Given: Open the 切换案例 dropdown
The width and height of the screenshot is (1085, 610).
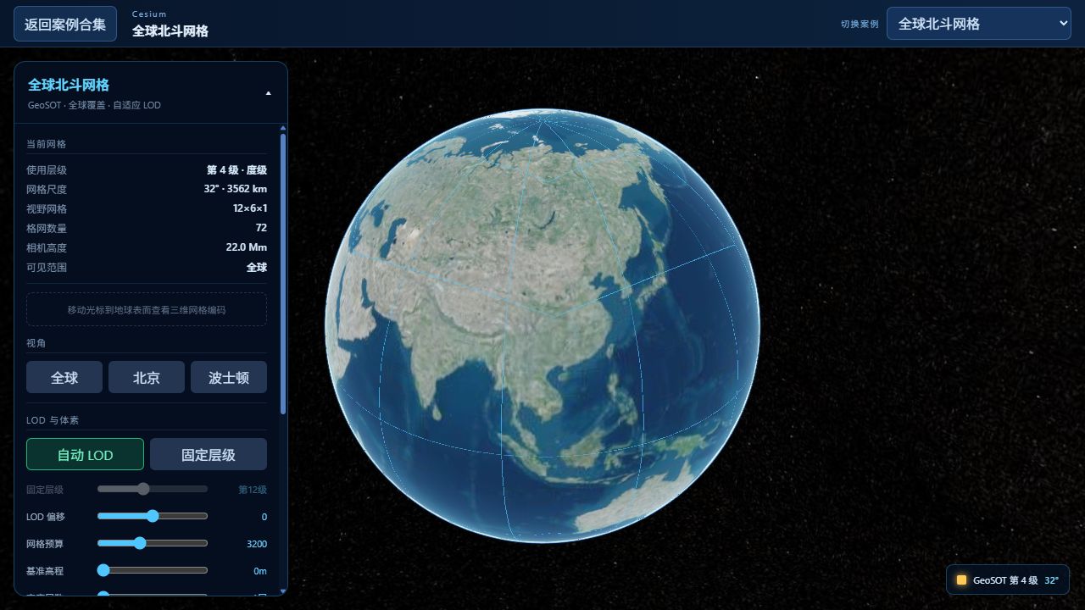Looking at the screenshot, I should [979, 24].
